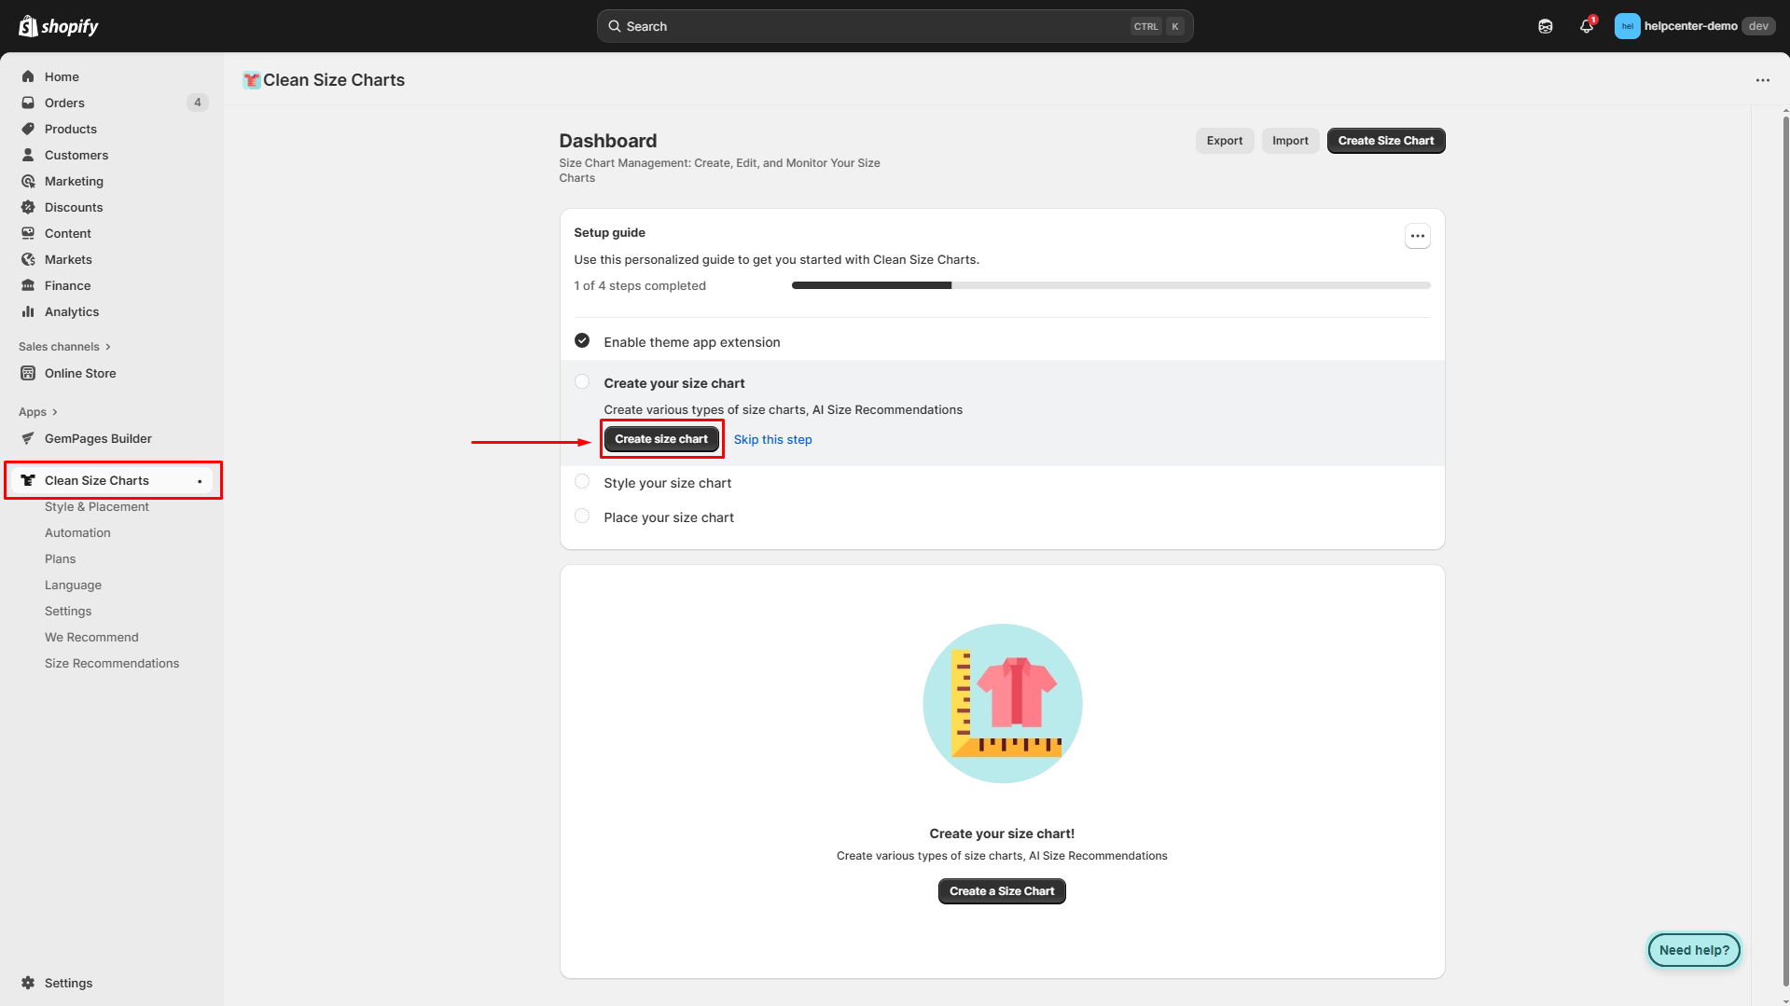
Task: Click the Clean Size Charts header app icon
Action: click(x=251, y=80)
